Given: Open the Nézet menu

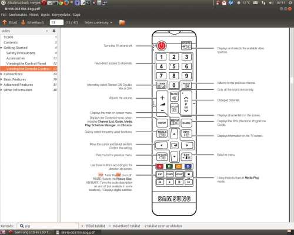Looking at the screenshot, I should point(34,15).
